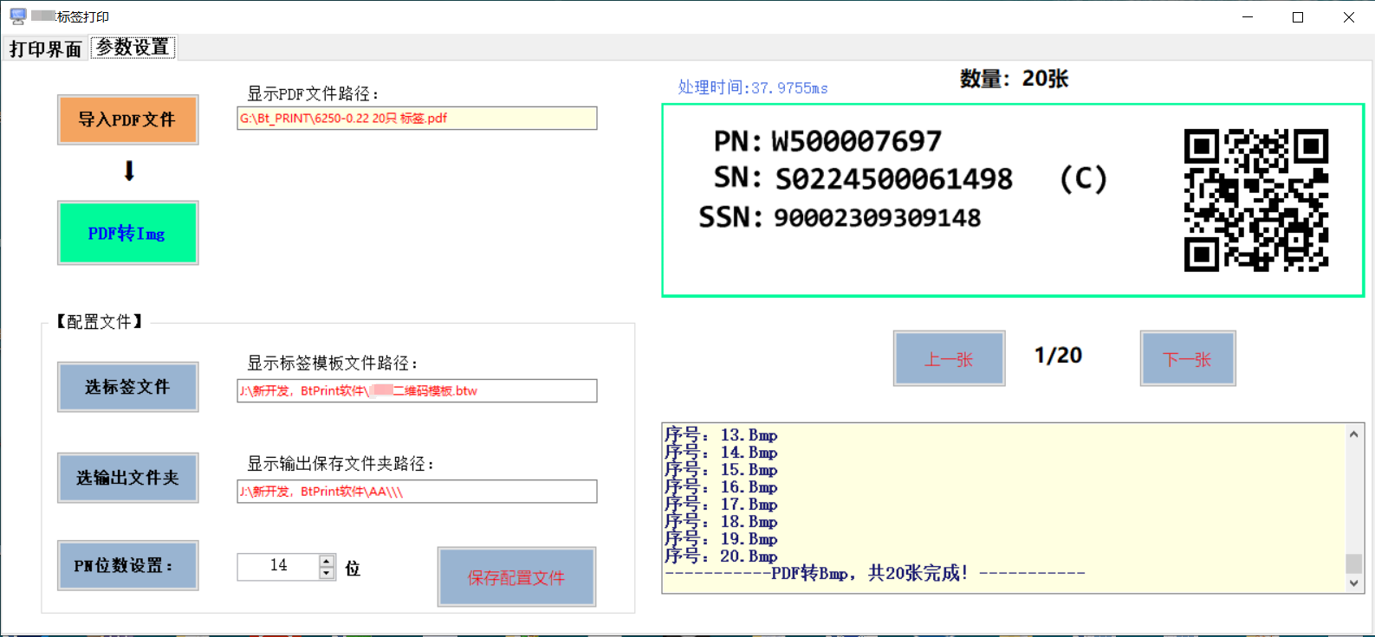Click the PN digits value field showing 14
This screenshot has height=637, width=1375.
click(278, 566)
